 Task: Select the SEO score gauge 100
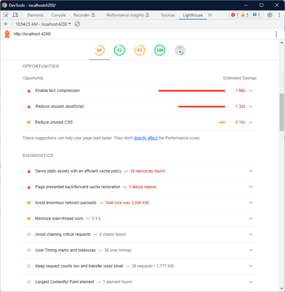click(x=160, y=50)
